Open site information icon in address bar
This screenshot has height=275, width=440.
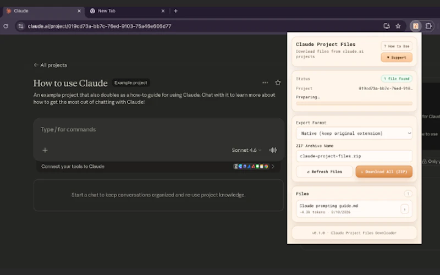20,26
